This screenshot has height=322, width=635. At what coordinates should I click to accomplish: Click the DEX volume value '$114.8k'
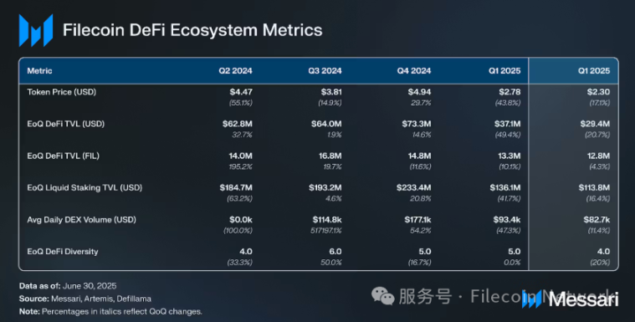327,220
